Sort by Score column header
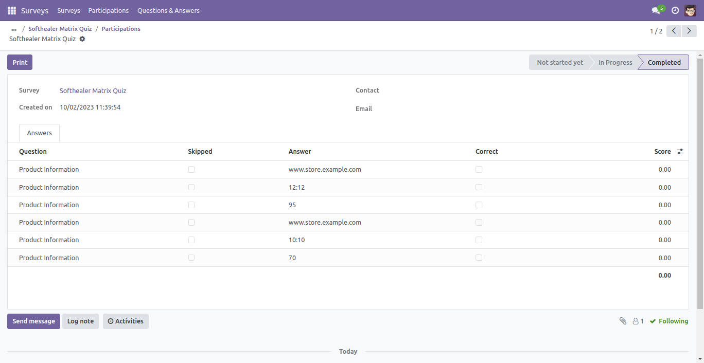704x363 pixels. click(x=662, y=152)
